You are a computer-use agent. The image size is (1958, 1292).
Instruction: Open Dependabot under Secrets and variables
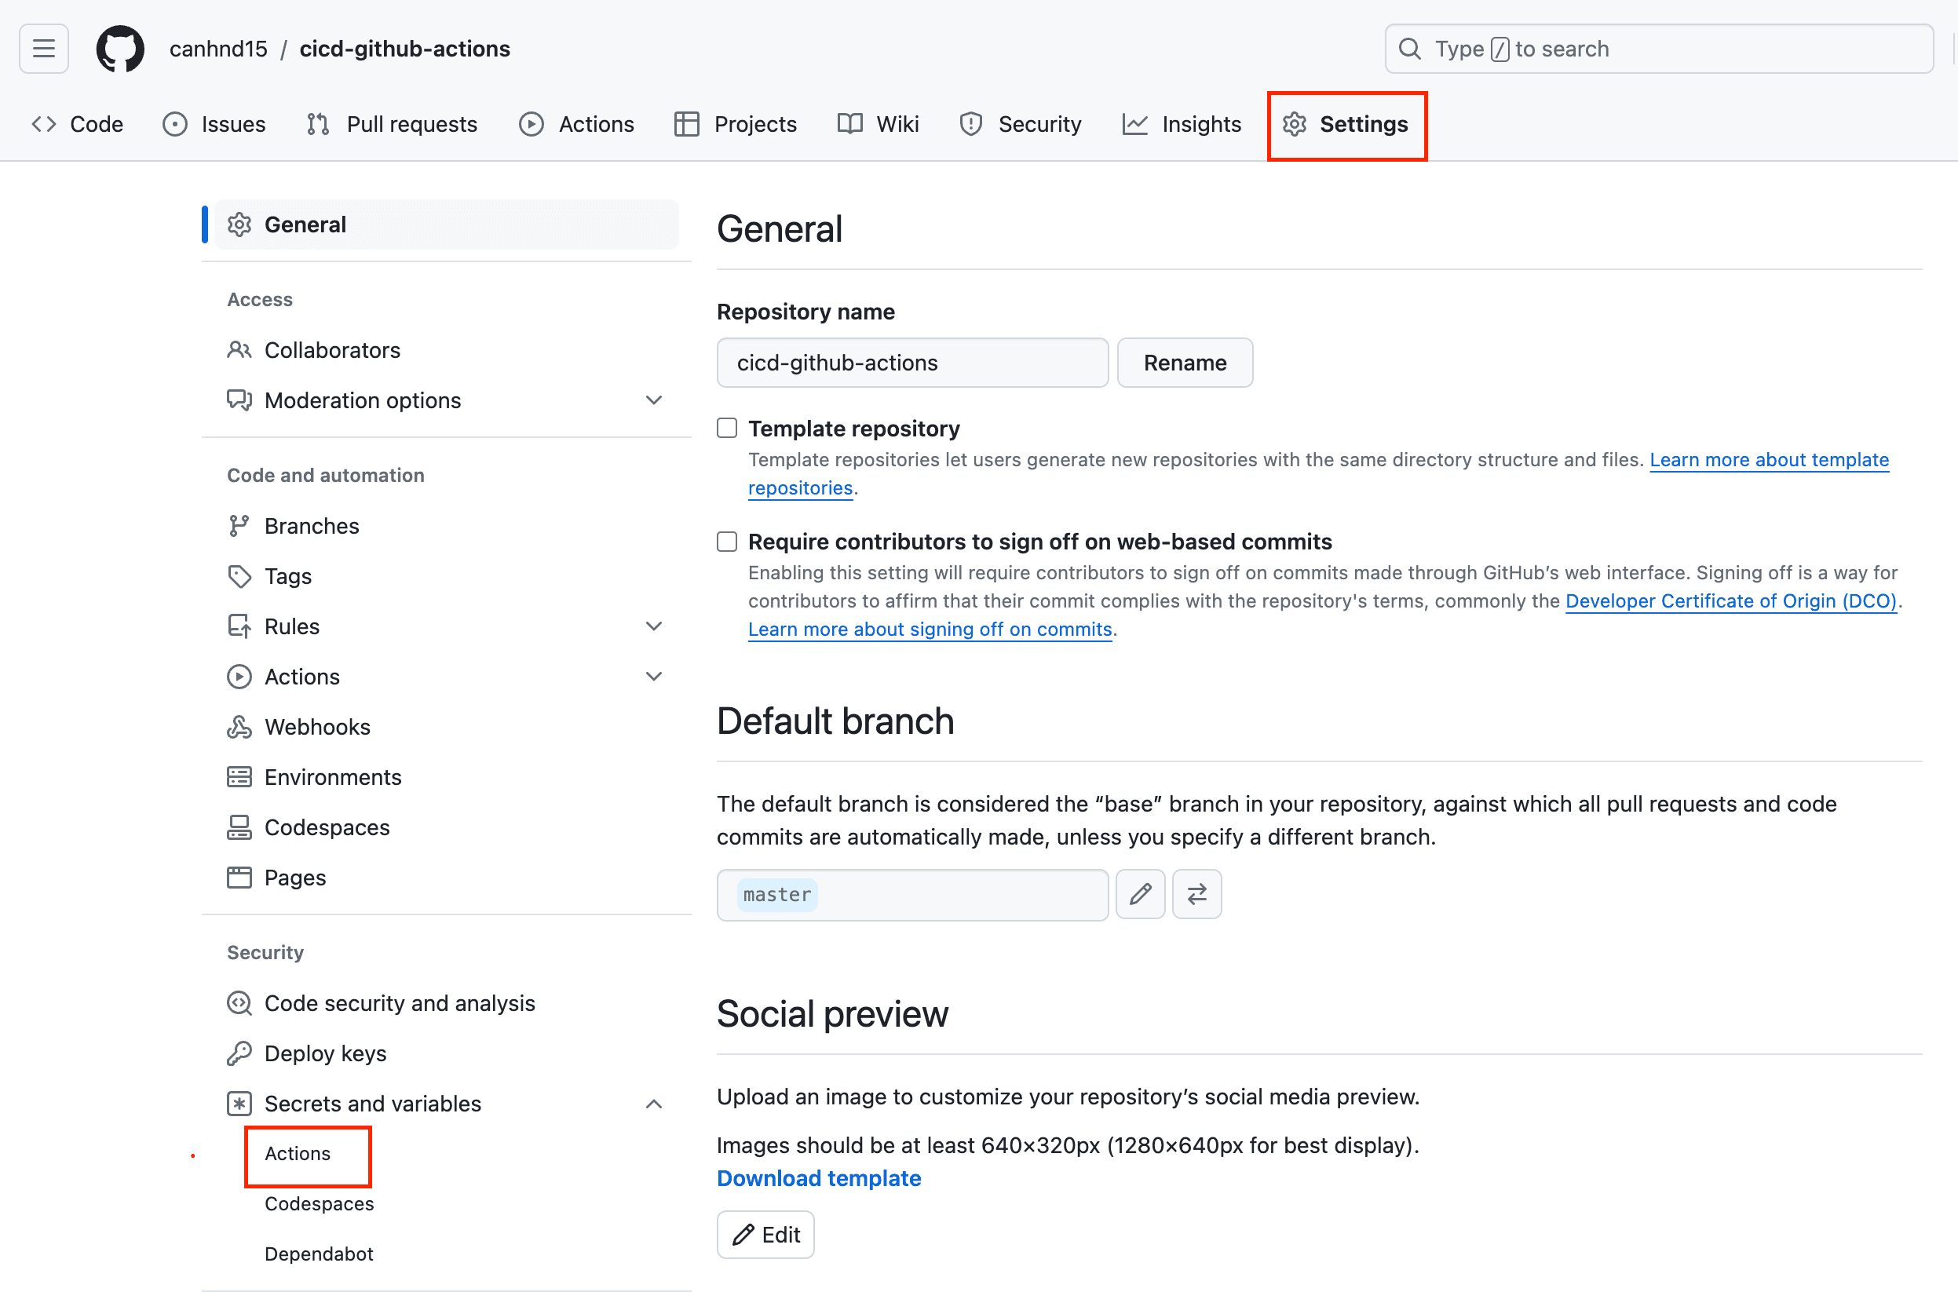click(319, 1254)
